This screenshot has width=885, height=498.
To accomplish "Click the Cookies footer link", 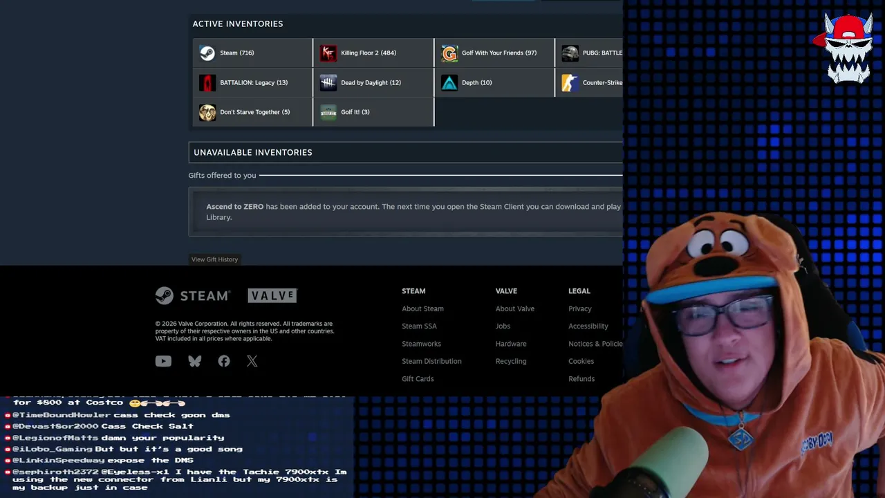I will pyautogui.click(x=581, y=361).
